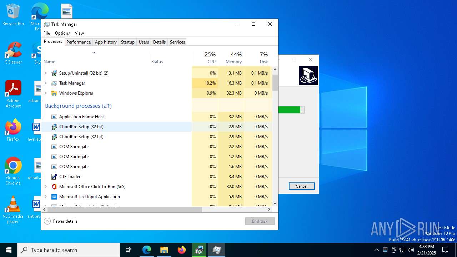
Task: Open Google Chrome desktop shortcut
Action: (x=13, y=171)
